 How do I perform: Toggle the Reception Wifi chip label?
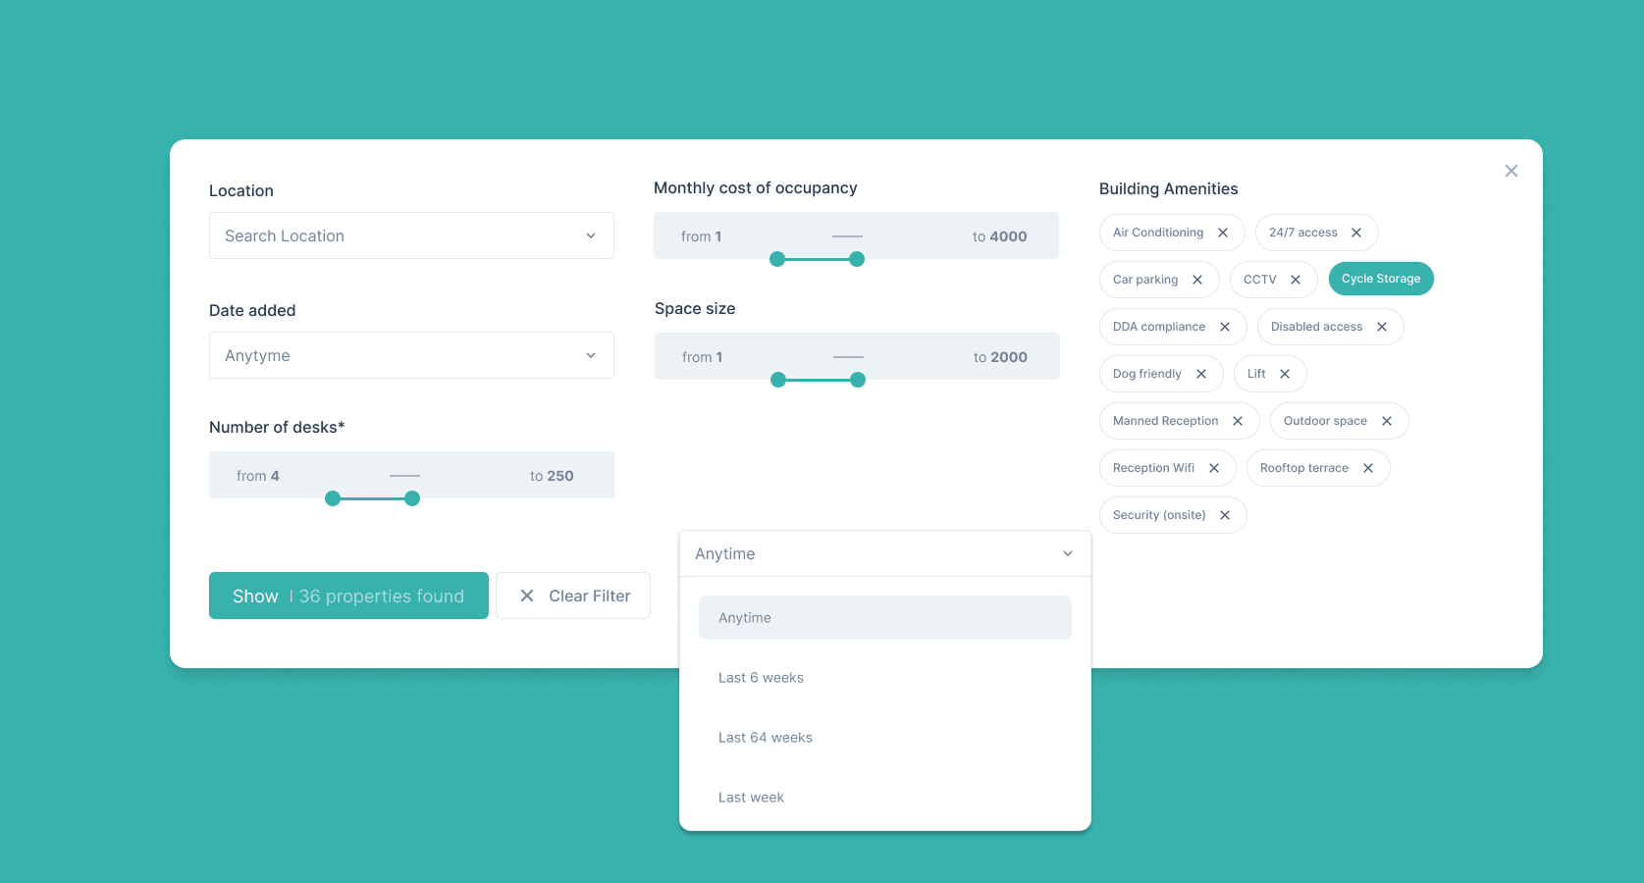coord(1153,468)
